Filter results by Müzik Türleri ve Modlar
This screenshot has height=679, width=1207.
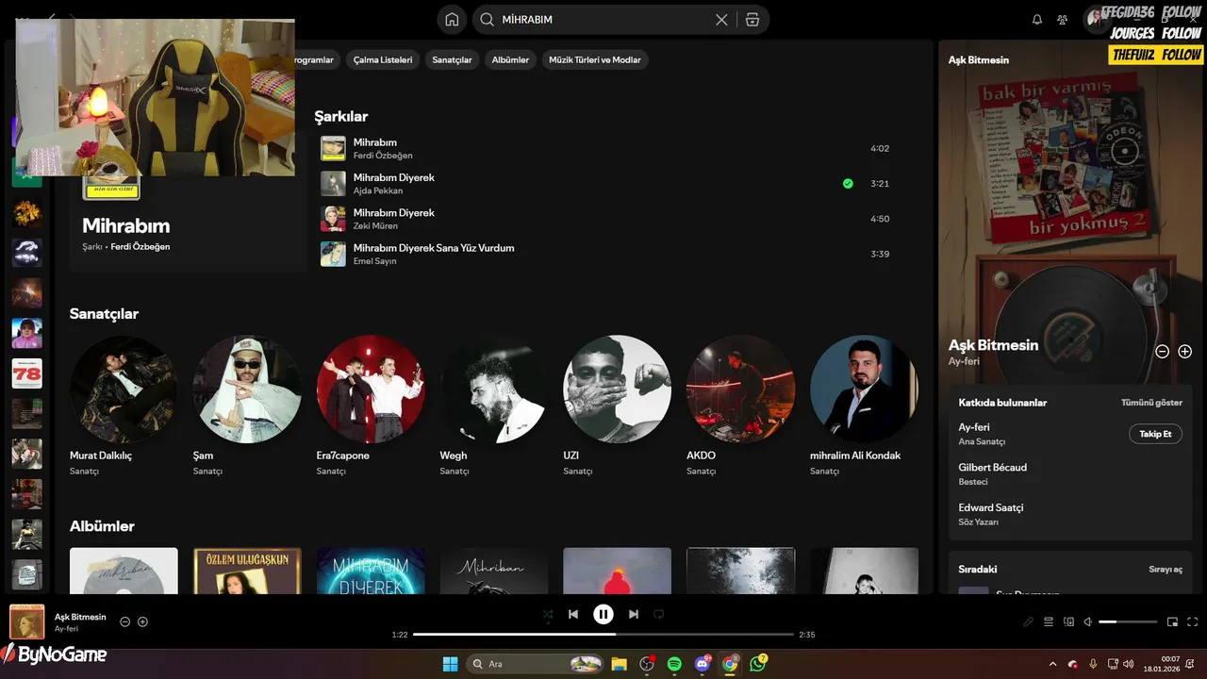pyautogui.click(x=595, y=59)
